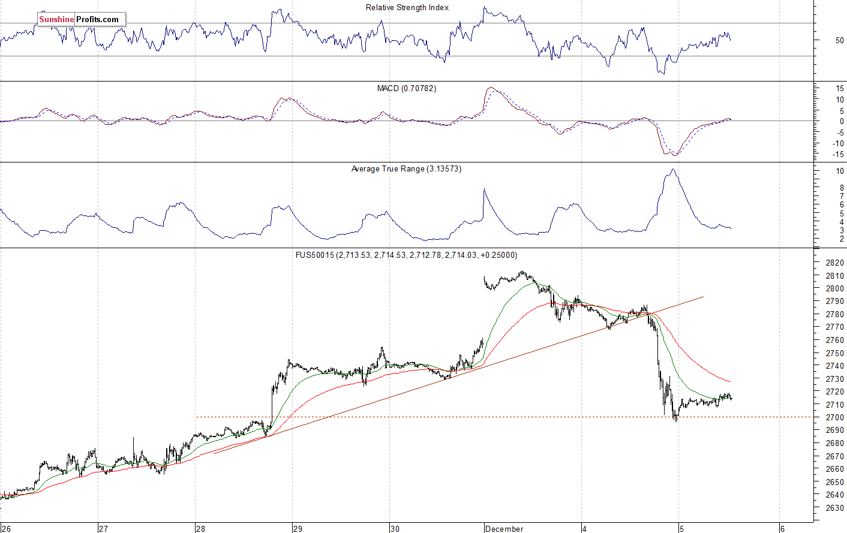The width and height of the screenshot is (847, 533).
Task: Click the SunshineProfits.com logo
Action: [x=82, y=19]
